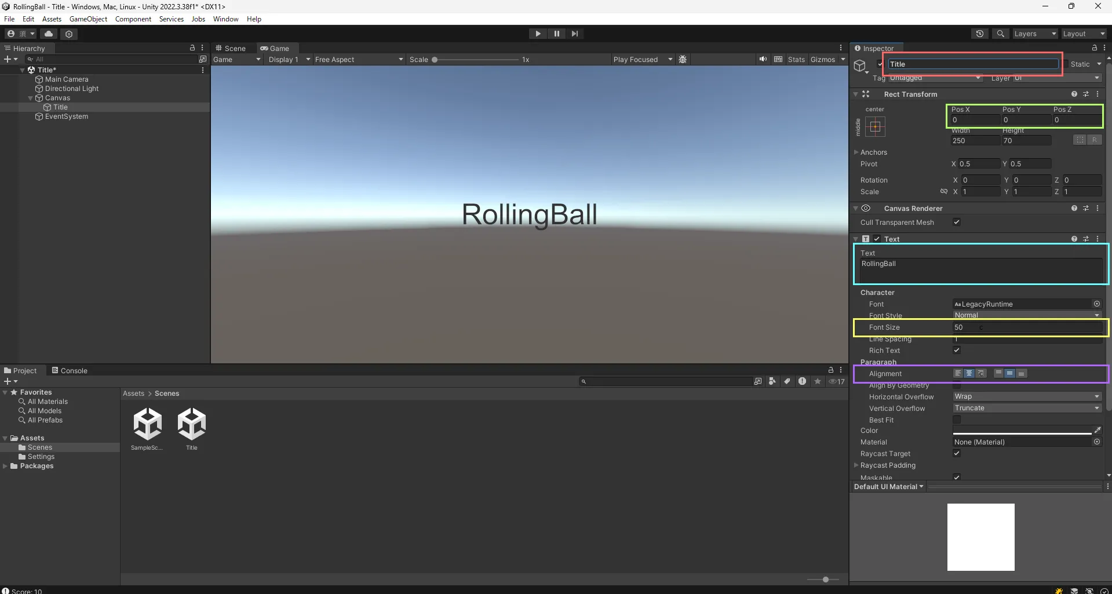Image resolution: width=1112 pixels, height=594 pixels.
Task: Open Undo History from top toolbar
Action: tap(979, 34)
